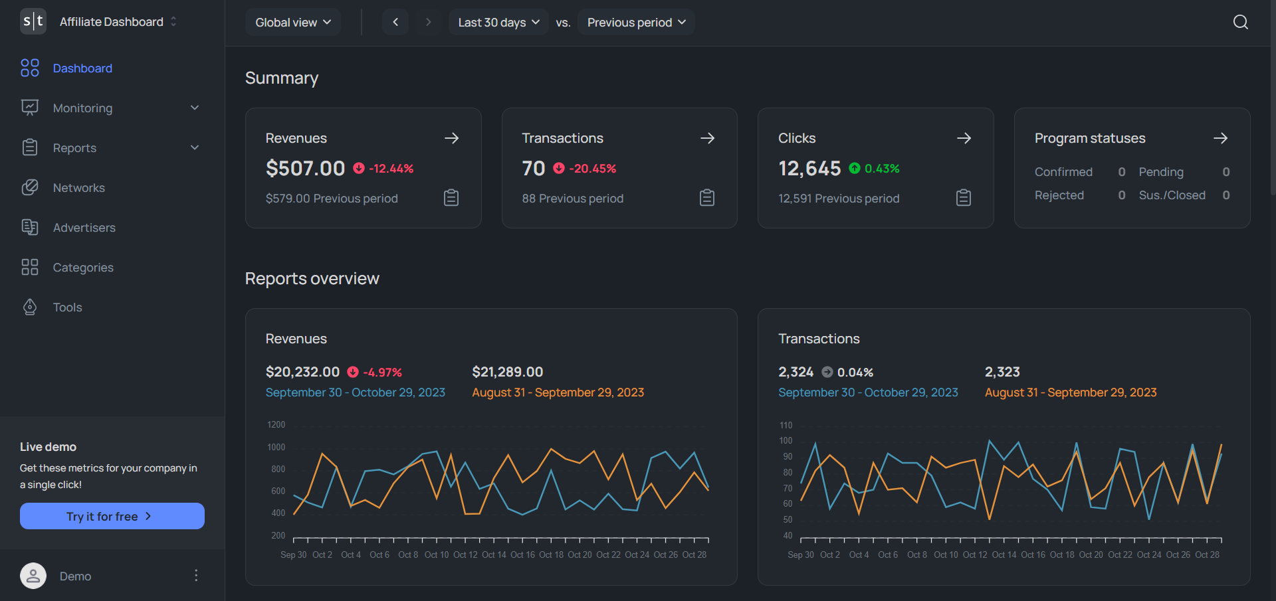Open Transactions summary card arrow
The image size is (1276, 601).
[708, 138]
